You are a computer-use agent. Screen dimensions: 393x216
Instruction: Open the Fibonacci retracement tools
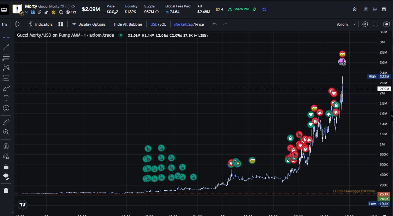coord(6,57)
